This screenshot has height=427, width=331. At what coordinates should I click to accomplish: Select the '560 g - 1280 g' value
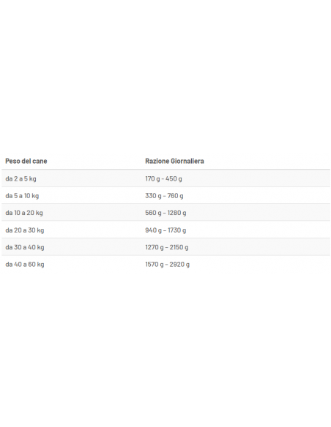(165, 213)
